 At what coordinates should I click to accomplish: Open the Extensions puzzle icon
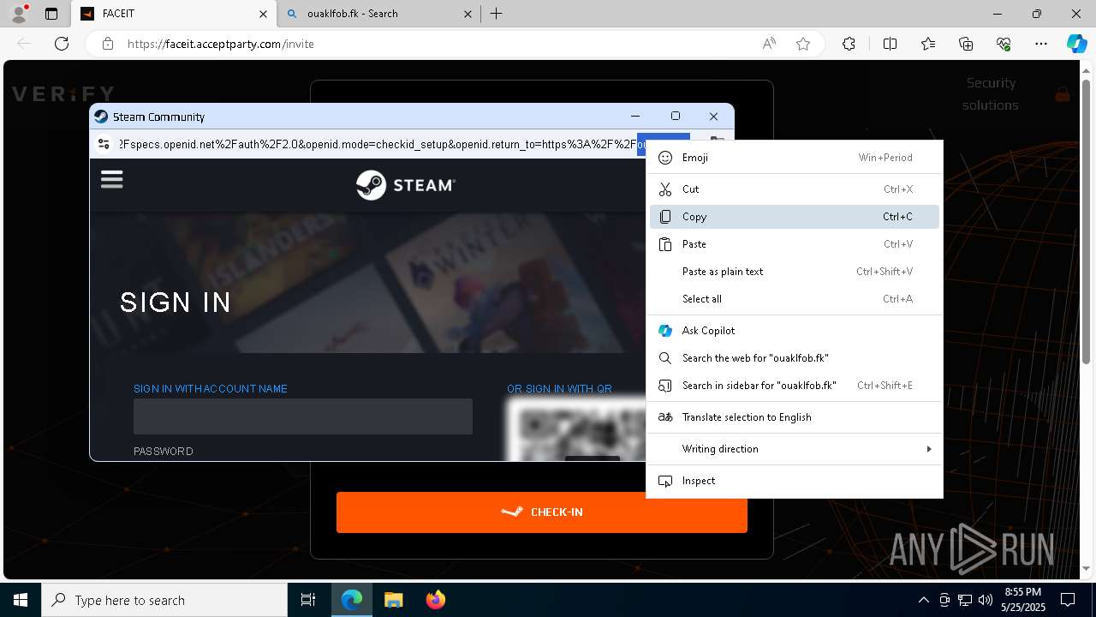point(849,44)
